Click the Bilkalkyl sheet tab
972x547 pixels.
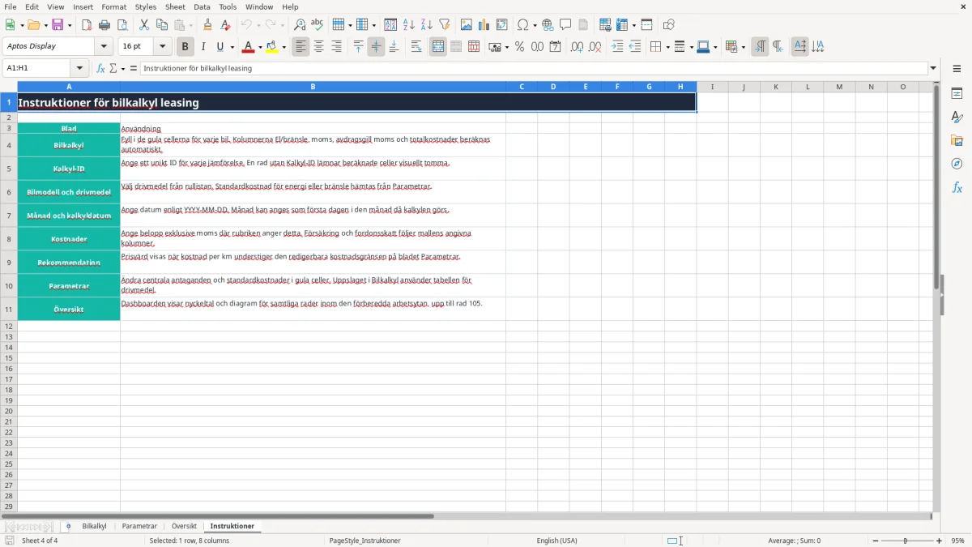pyautogui.click(x=94, y=527)
